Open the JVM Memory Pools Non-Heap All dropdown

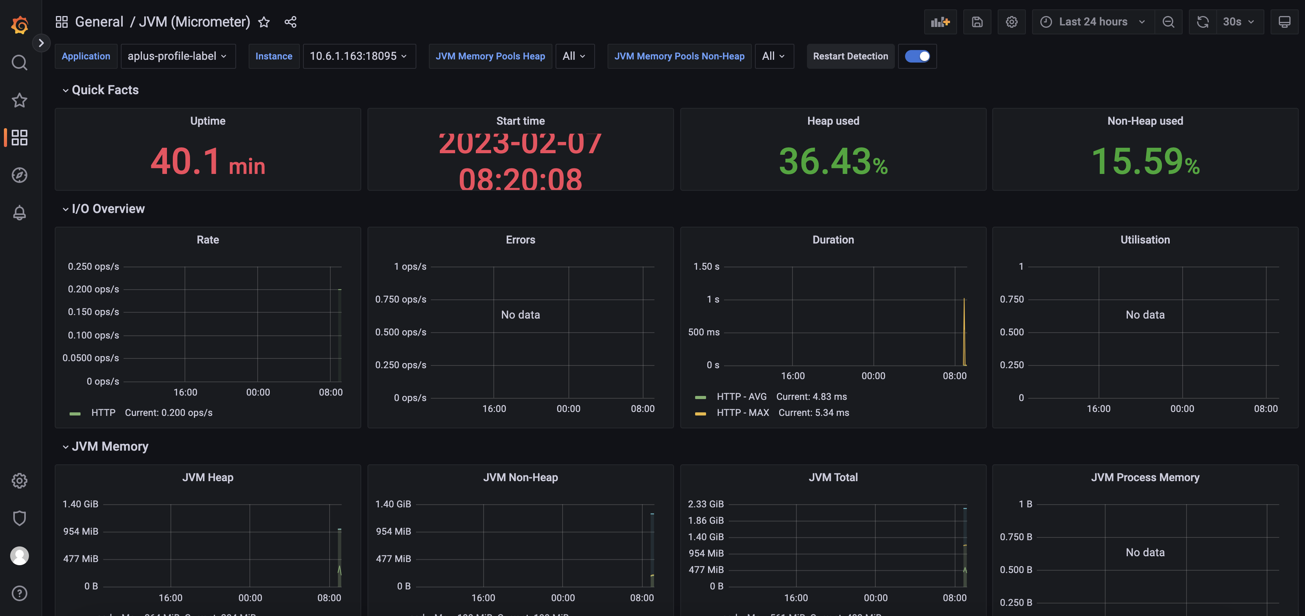coord(774,56)
